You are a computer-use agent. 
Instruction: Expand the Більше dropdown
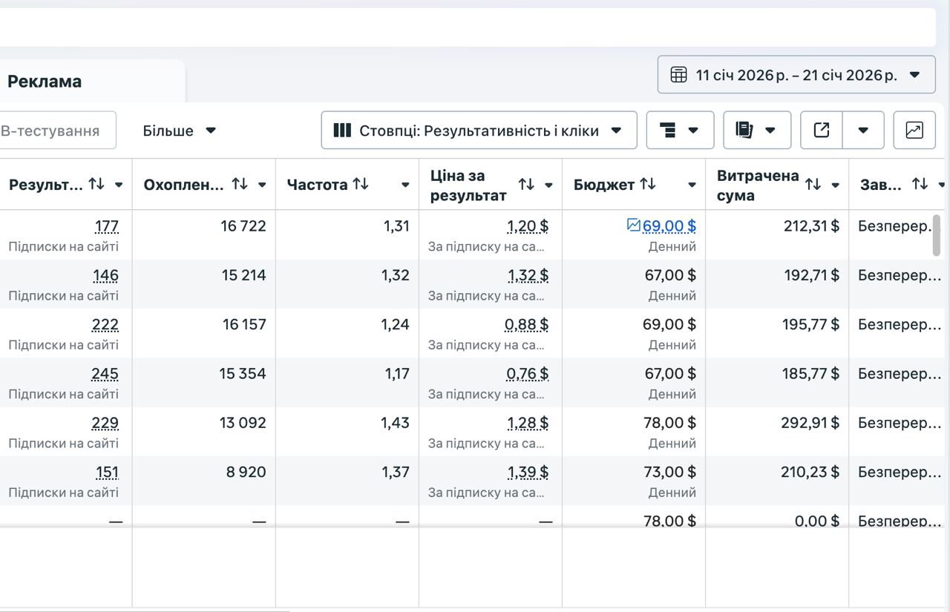(180, 131)
